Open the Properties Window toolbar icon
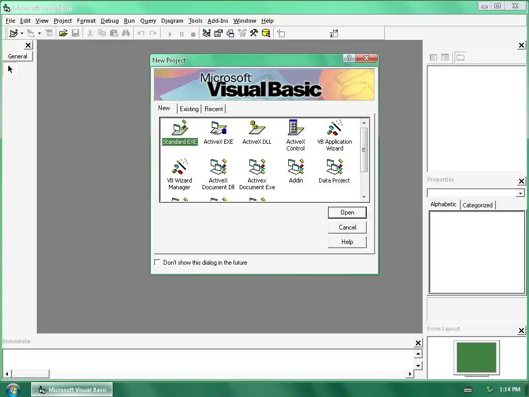This screenshot has height=397, width=529. point(219,33)
